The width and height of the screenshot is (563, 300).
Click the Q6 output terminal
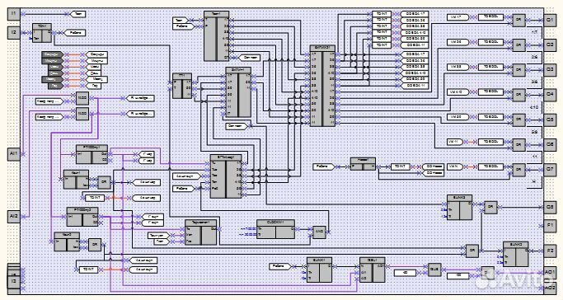550,144
